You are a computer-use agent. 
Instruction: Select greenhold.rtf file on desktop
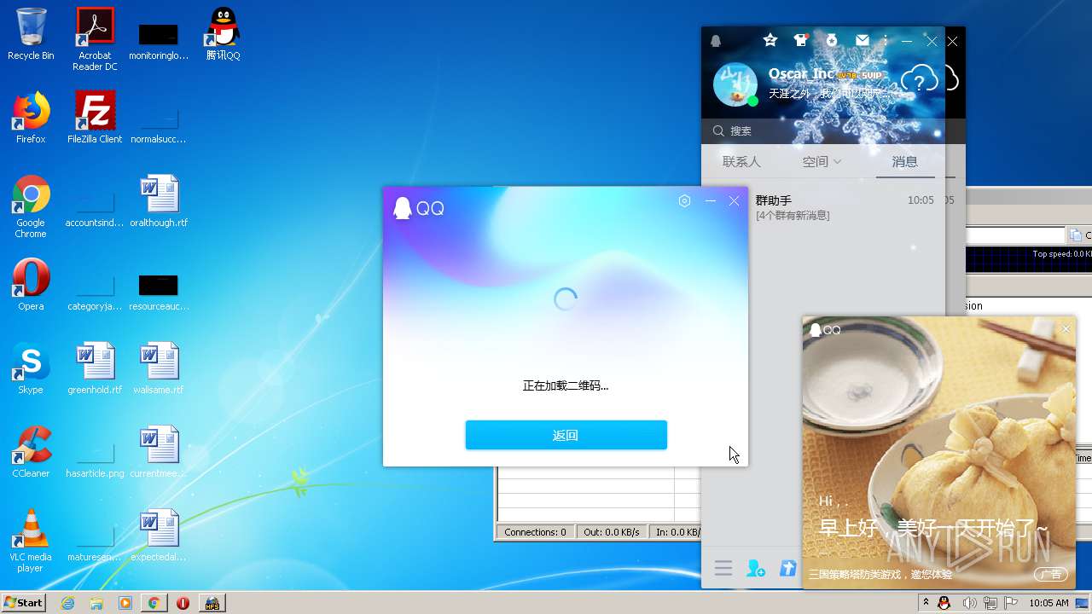pyautogui.click(x=95, y=368)
